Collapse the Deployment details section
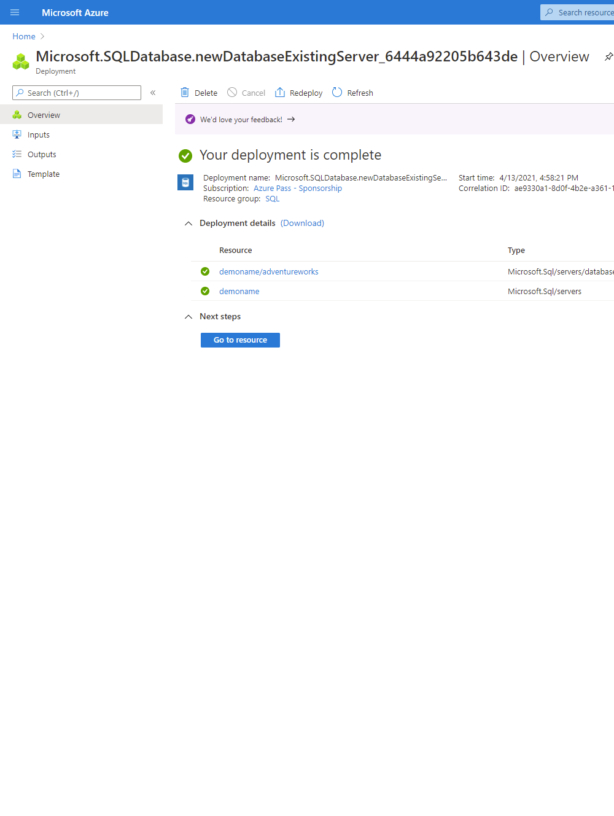The height and width of the screenshot is (816, 614). (188, 223)
